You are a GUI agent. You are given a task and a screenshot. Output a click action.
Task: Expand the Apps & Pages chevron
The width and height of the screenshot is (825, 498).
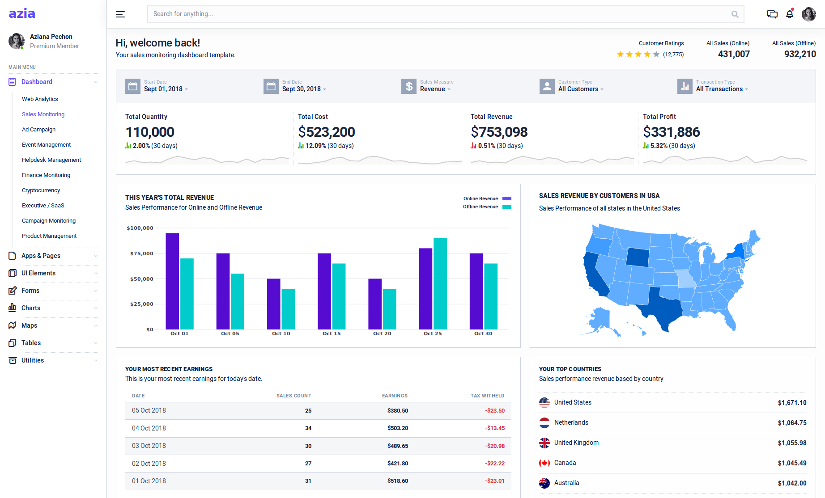coord(96,256)
